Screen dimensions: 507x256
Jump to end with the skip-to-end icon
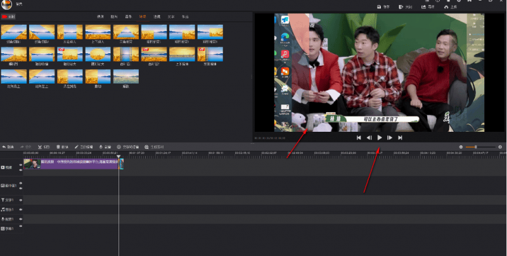click(400, 138)
